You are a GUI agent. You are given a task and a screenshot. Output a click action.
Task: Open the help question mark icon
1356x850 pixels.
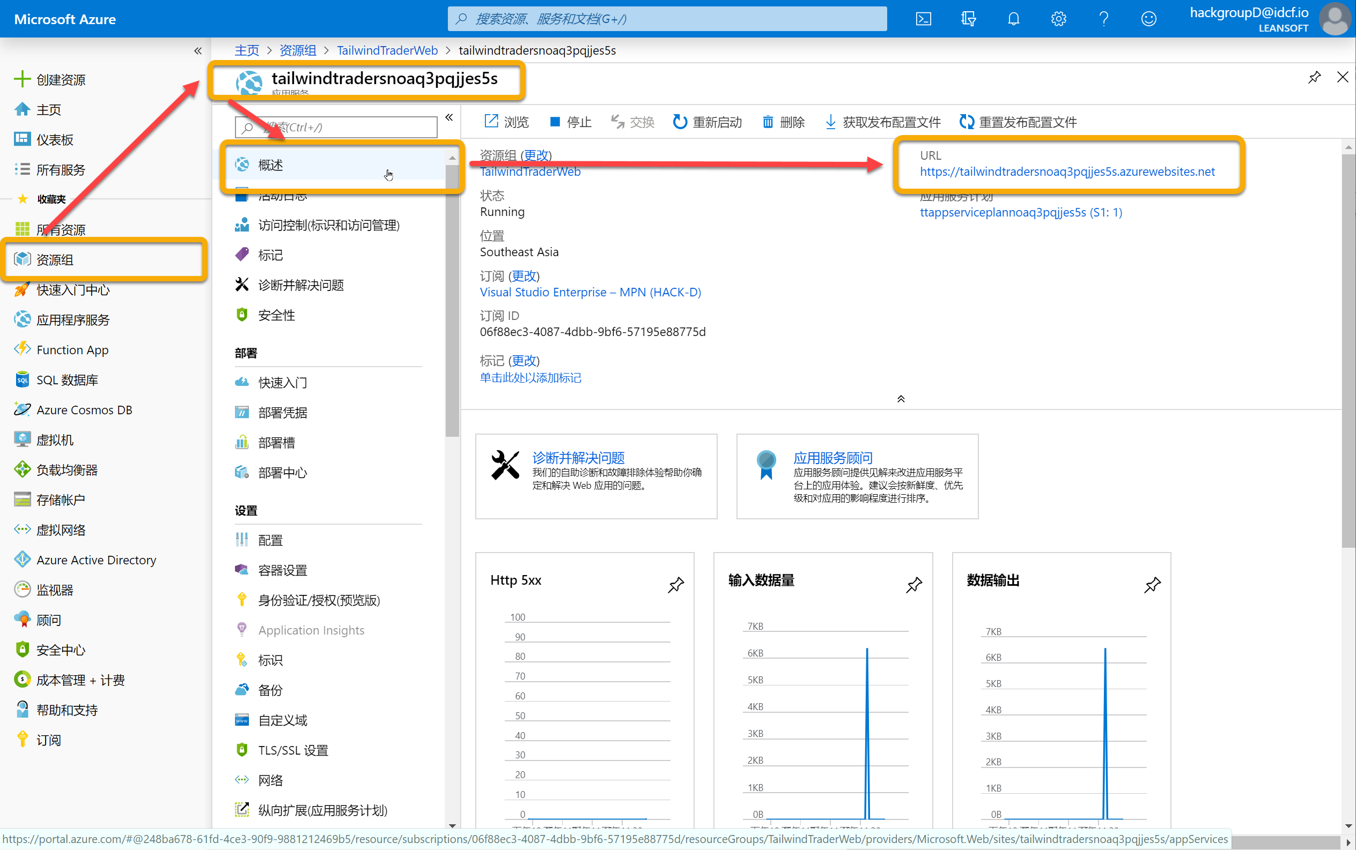click(1103, 19)
